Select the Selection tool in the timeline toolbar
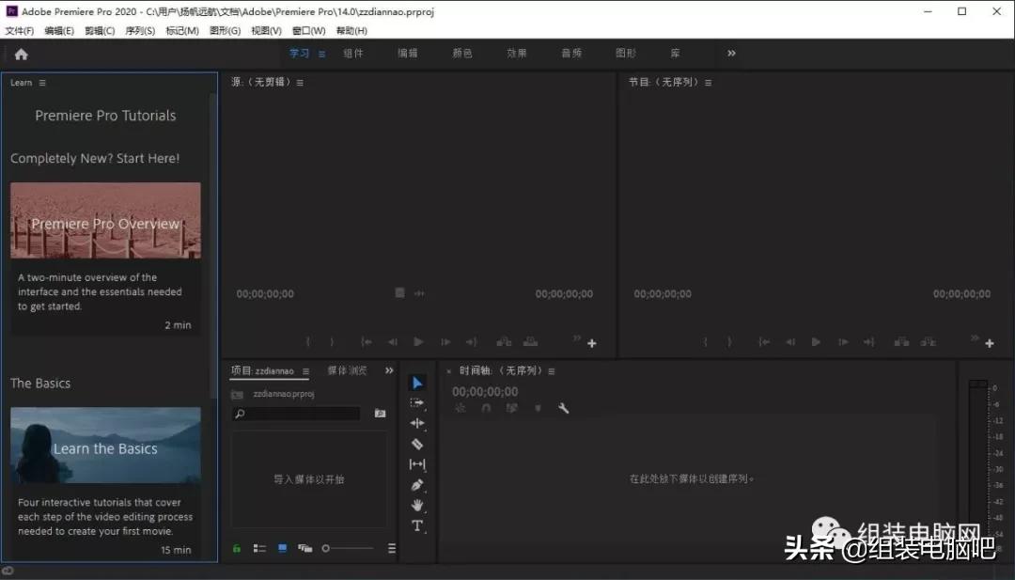The width and height of the screenshot is (1015, 580). click(x=417, y=382)
